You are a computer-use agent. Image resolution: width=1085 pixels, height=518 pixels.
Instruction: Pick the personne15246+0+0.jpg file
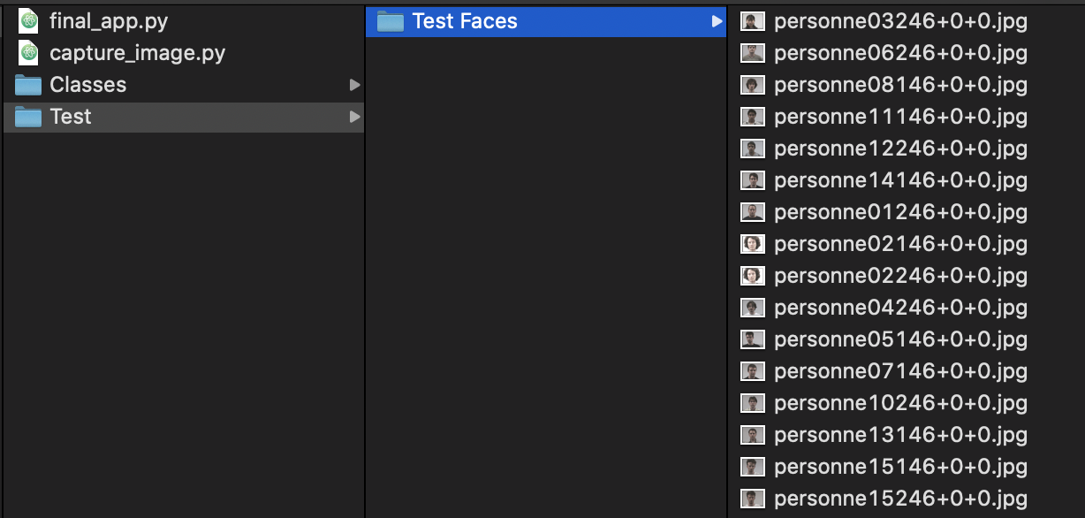pyautogui.click(x=900, y=499)
